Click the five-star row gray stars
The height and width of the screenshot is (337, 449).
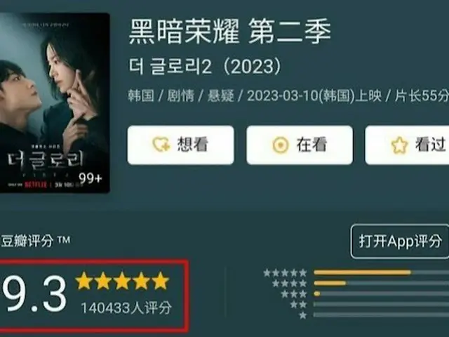pyautogui.click(x=286, y=273)
